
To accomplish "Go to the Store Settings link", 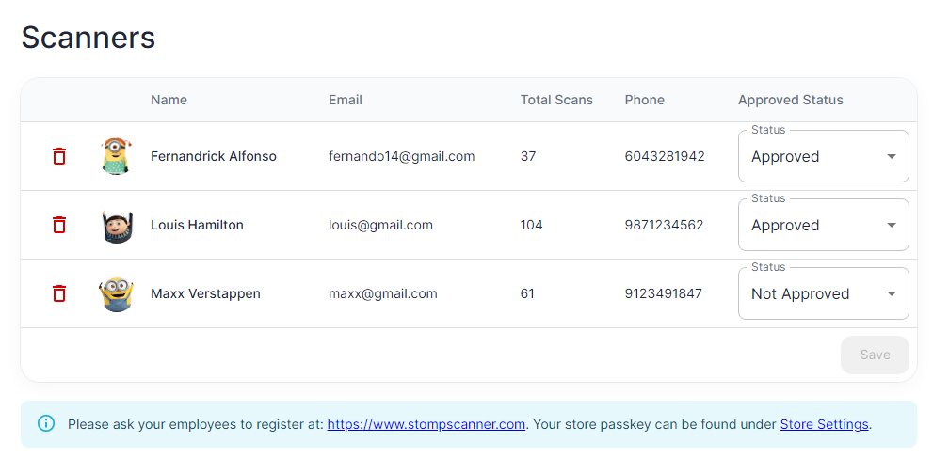I will [x=824, y=425].
